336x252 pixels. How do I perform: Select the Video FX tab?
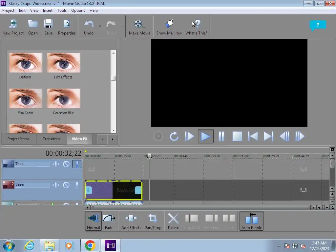(79, 139)
